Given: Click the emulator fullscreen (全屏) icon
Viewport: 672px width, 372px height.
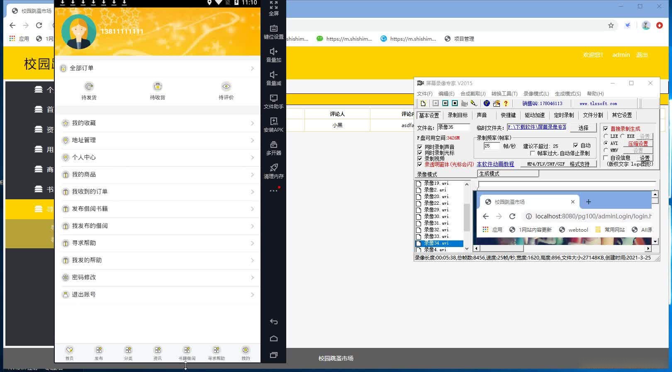Looking at the screenshot, I should pos(274,5).
